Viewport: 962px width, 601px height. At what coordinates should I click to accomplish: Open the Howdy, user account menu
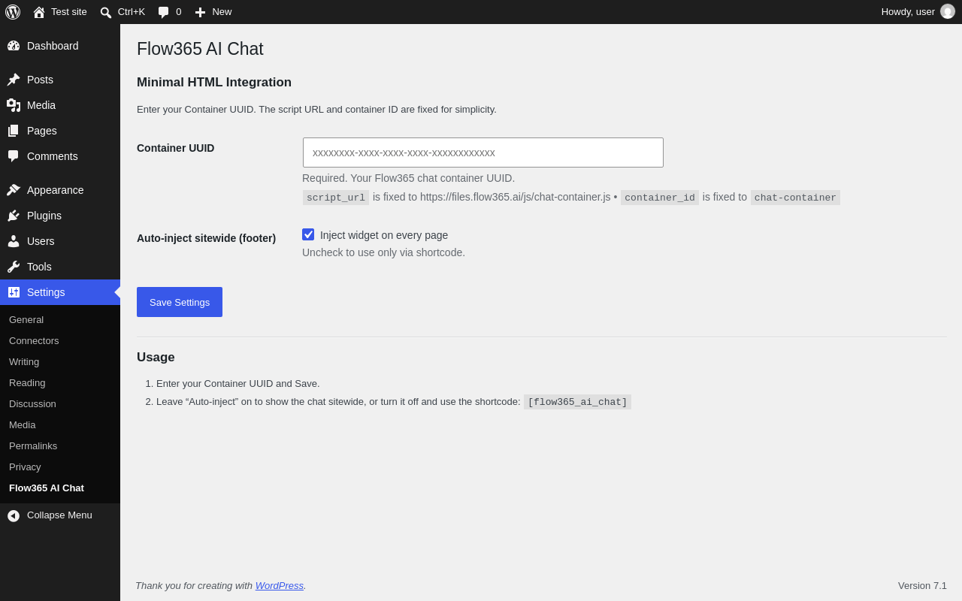point(918,12)
